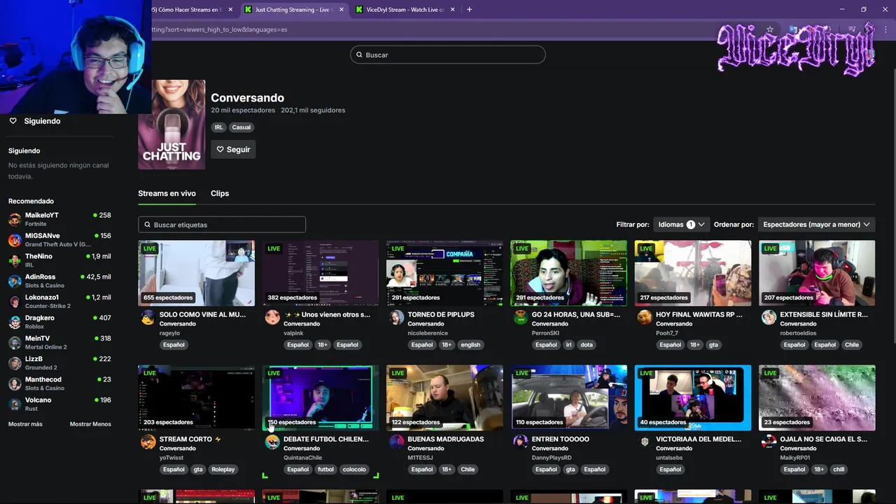Click QuintanaChile's streamer avatar
This screenshot has width=896, height=504.
point(272,442)
